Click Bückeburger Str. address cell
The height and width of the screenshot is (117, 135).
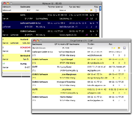(68, 27)
